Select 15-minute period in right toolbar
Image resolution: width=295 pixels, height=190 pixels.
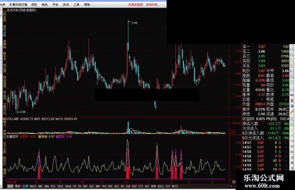(292, 141)
